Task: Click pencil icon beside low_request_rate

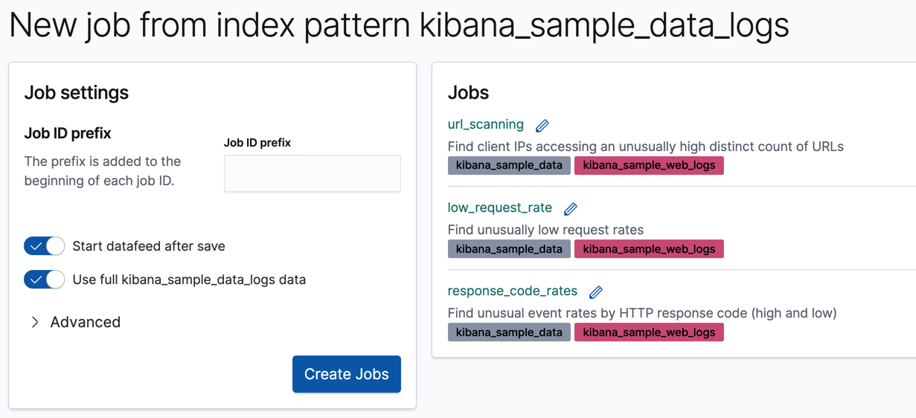Action: [571, 209]
